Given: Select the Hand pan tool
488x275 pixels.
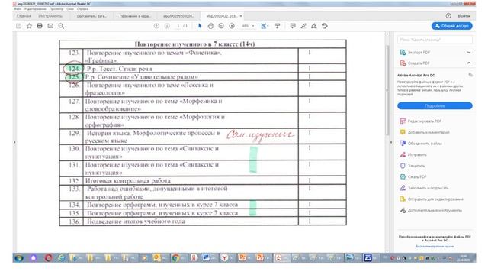Looking at the screenshot, I should tap(210, 26).
